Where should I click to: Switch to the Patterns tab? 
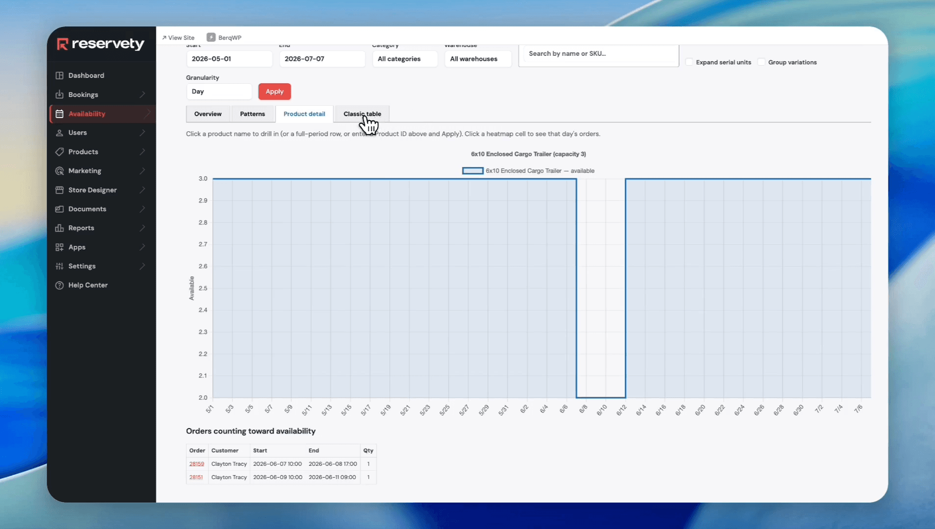click(253, 114)
